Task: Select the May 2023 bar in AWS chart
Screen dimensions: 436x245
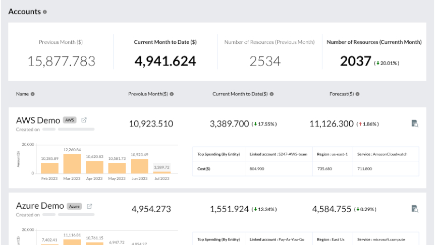Action: click(x=117, y=168)
